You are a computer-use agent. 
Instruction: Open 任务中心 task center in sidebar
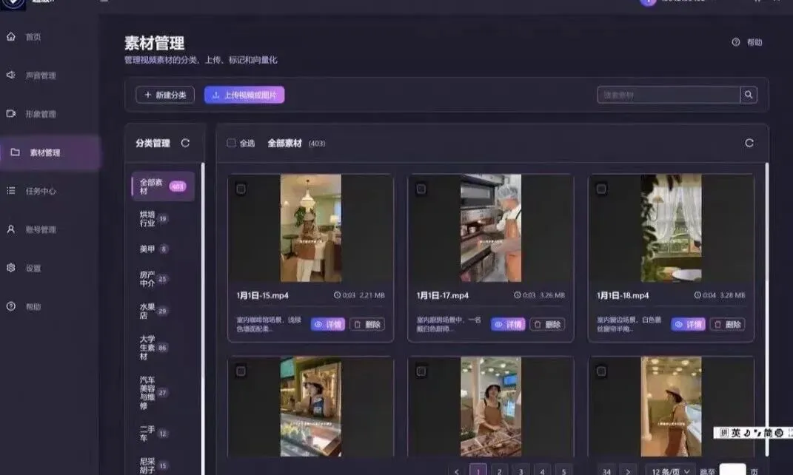coord(31,191)
